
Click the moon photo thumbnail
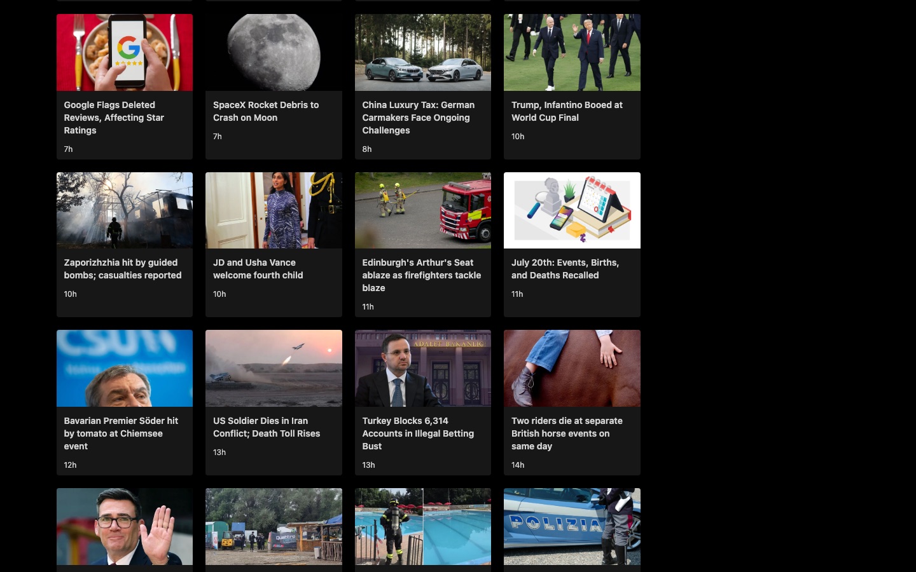(274, 52)
